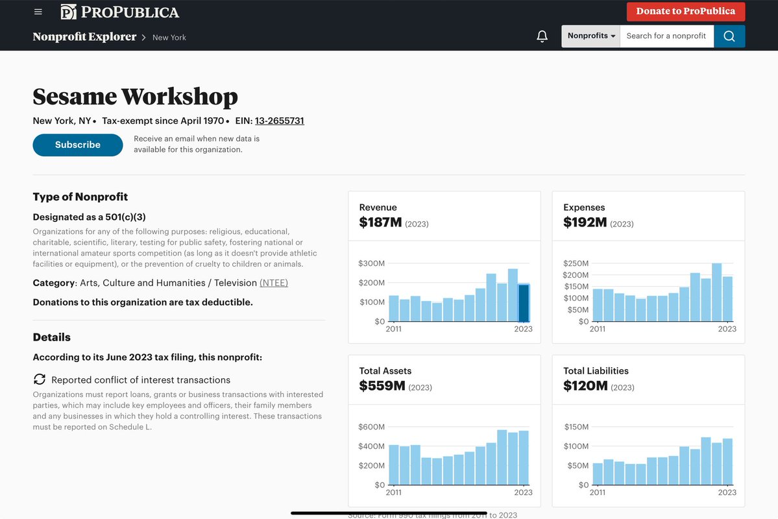
Task: Click the Total Liabilities $120M figure
Action: click(x=585, y=386)
